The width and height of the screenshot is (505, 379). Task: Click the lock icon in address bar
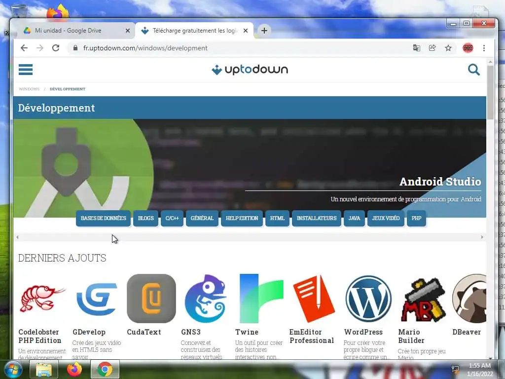pyautogui.click(x=75, y=48)
